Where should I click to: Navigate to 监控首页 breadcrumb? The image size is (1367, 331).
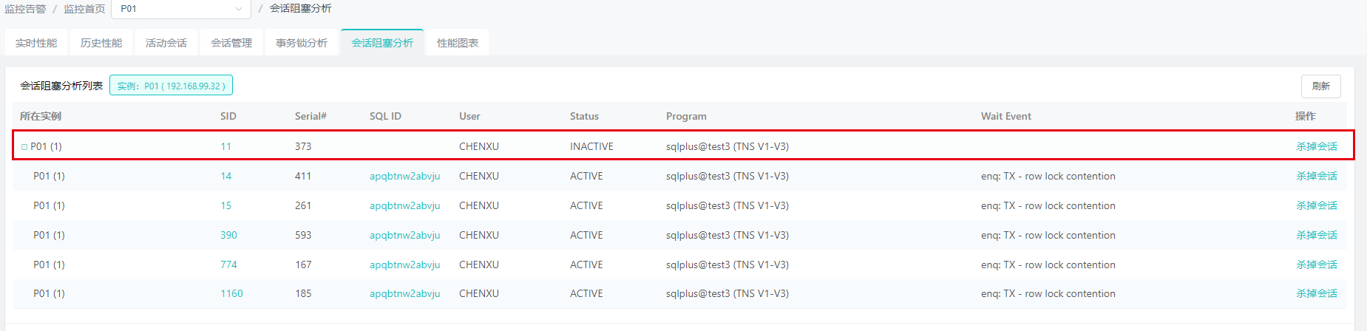[x=84, y=9]
